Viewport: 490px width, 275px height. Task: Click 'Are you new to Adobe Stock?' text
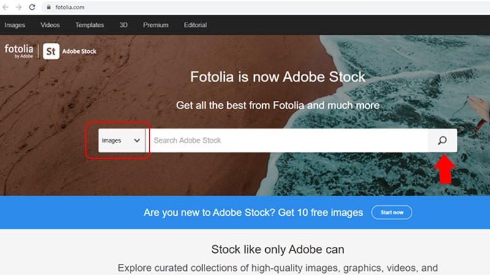[x=209, y=213]
